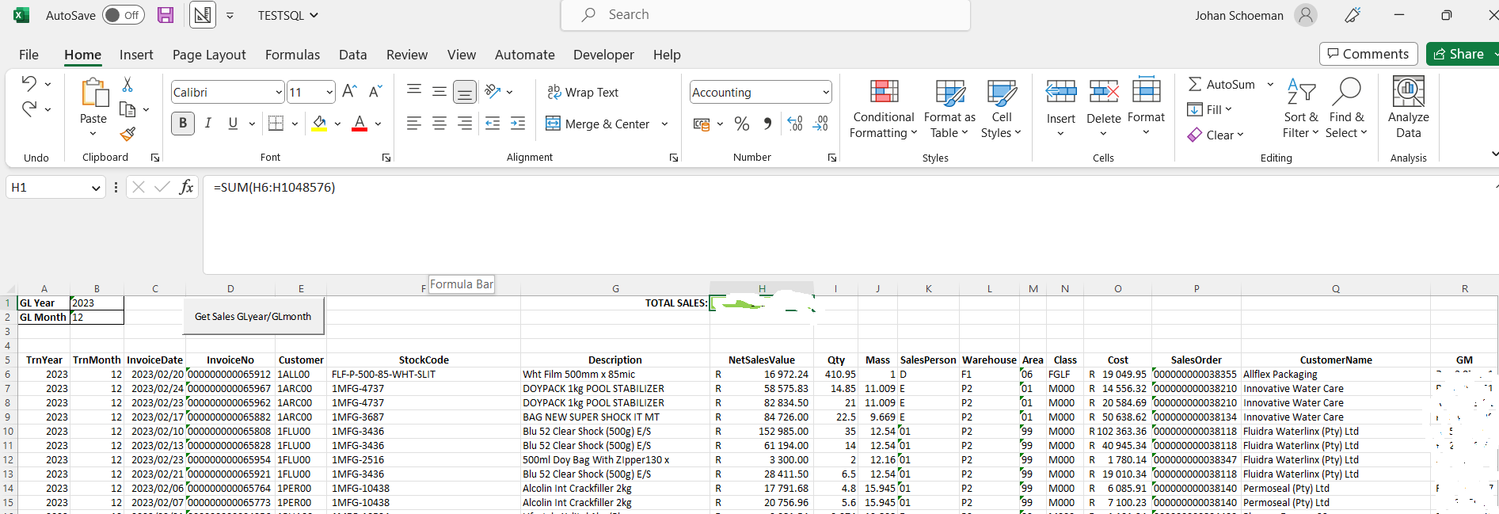The width and height of the screenshot is (1499, 514).
Task: Toggle Bold formatting
Action: coord(183,124)
